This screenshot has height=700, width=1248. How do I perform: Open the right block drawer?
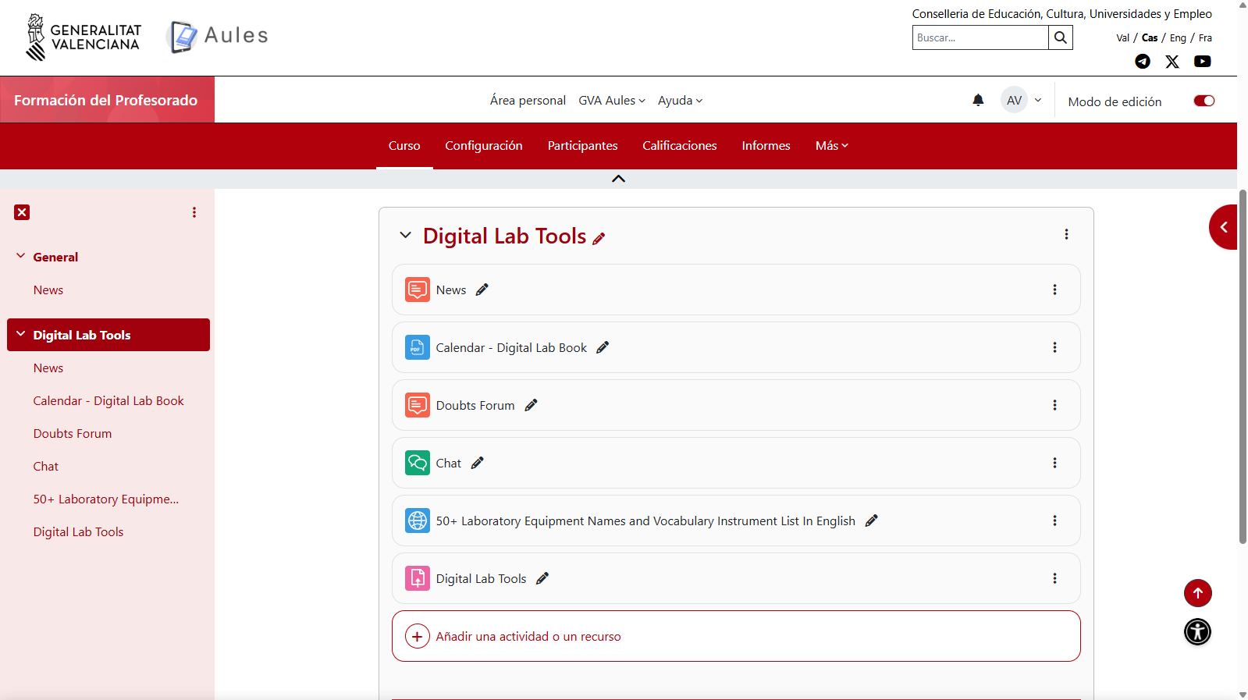coord(1223,227)
